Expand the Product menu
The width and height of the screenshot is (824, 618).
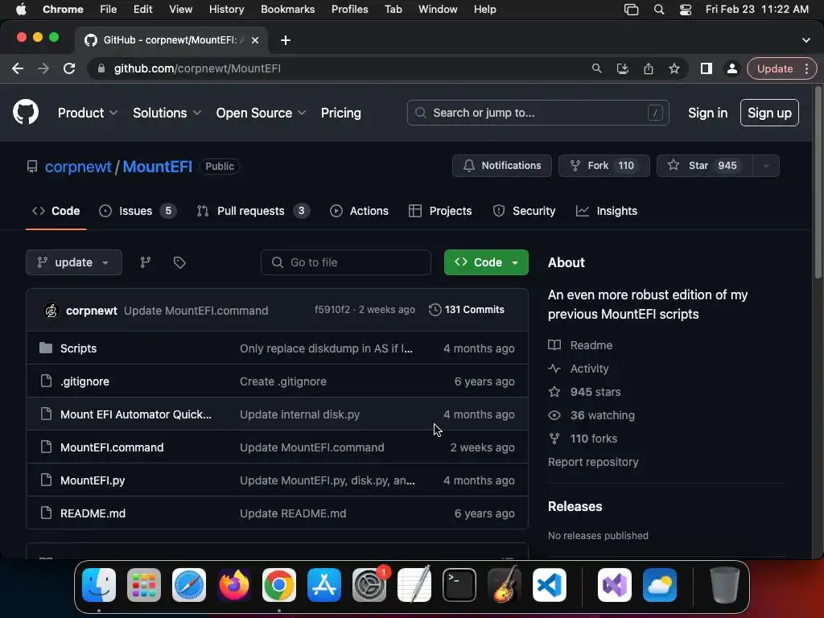[87, 113]
